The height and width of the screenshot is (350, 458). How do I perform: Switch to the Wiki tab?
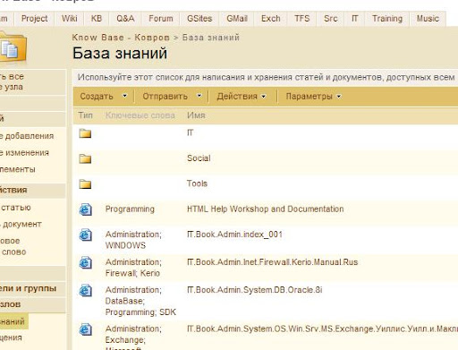click(70, 19)
